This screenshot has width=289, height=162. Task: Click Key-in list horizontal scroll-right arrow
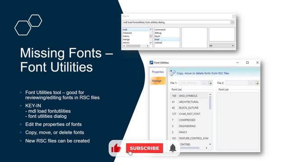pyautogui.click(x=148, y=46)
